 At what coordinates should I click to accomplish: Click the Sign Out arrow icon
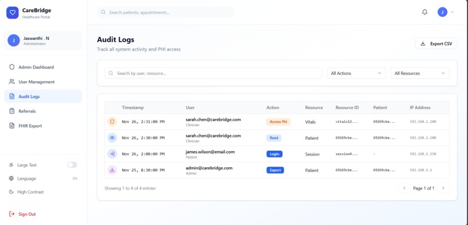(x=12, y=214)
